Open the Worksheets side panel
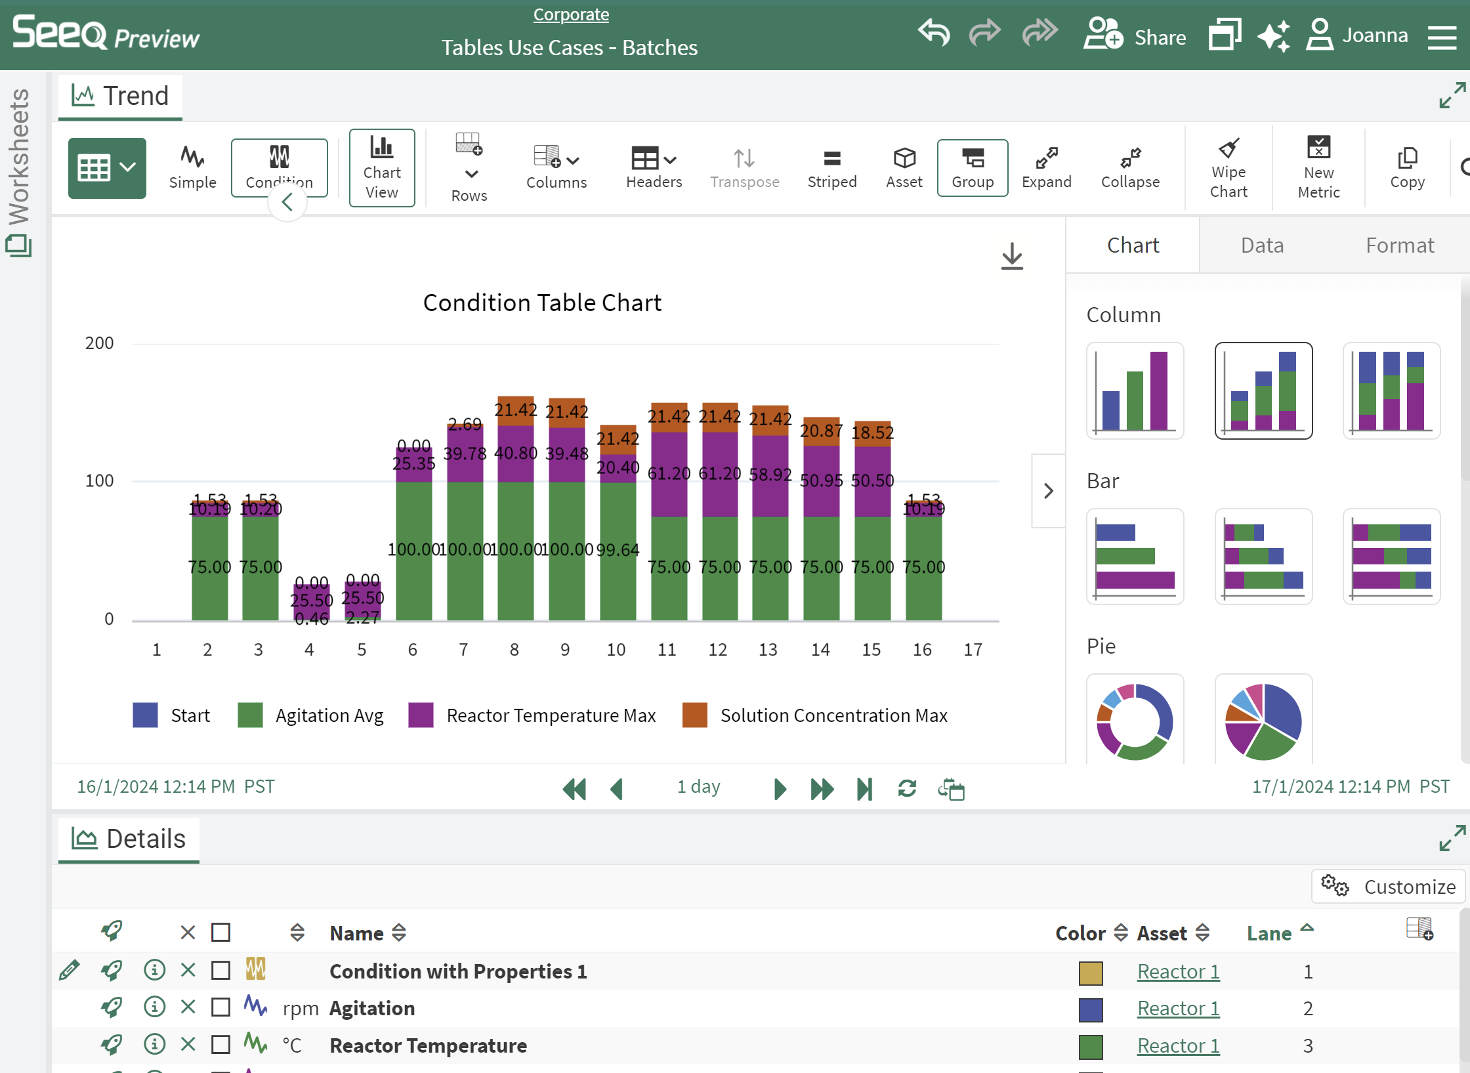 coord(19,172)
